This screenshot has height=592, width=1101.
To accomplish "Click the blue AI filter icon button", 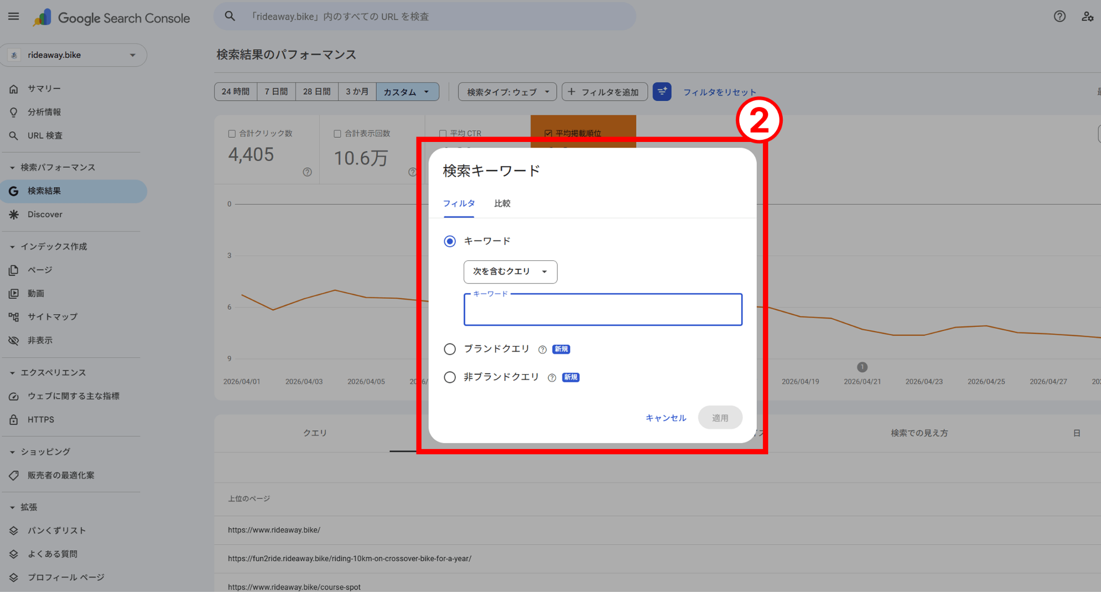I will (662, 92).
